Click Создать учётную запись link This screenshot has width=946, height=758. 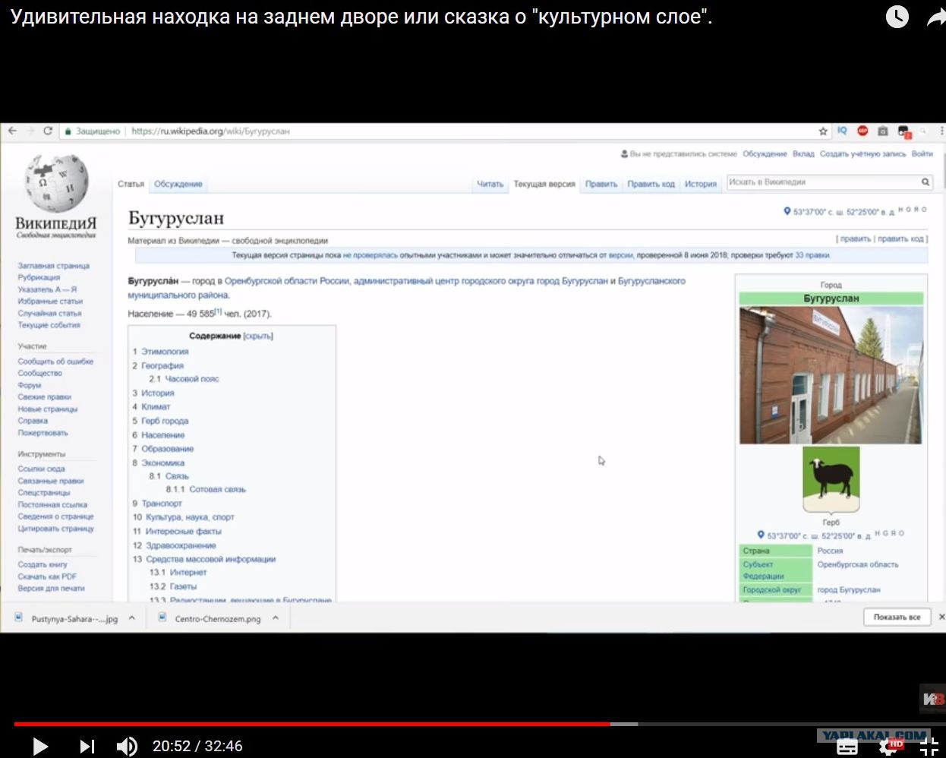tap(862, 153)
